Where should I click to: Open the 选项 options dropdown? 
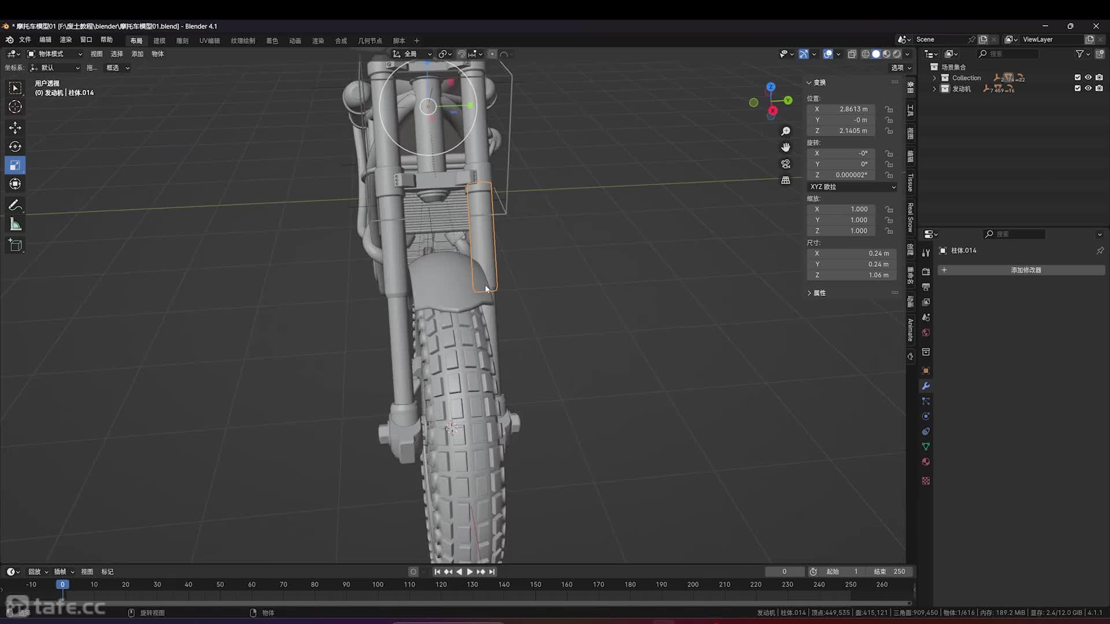coord(901,68)
